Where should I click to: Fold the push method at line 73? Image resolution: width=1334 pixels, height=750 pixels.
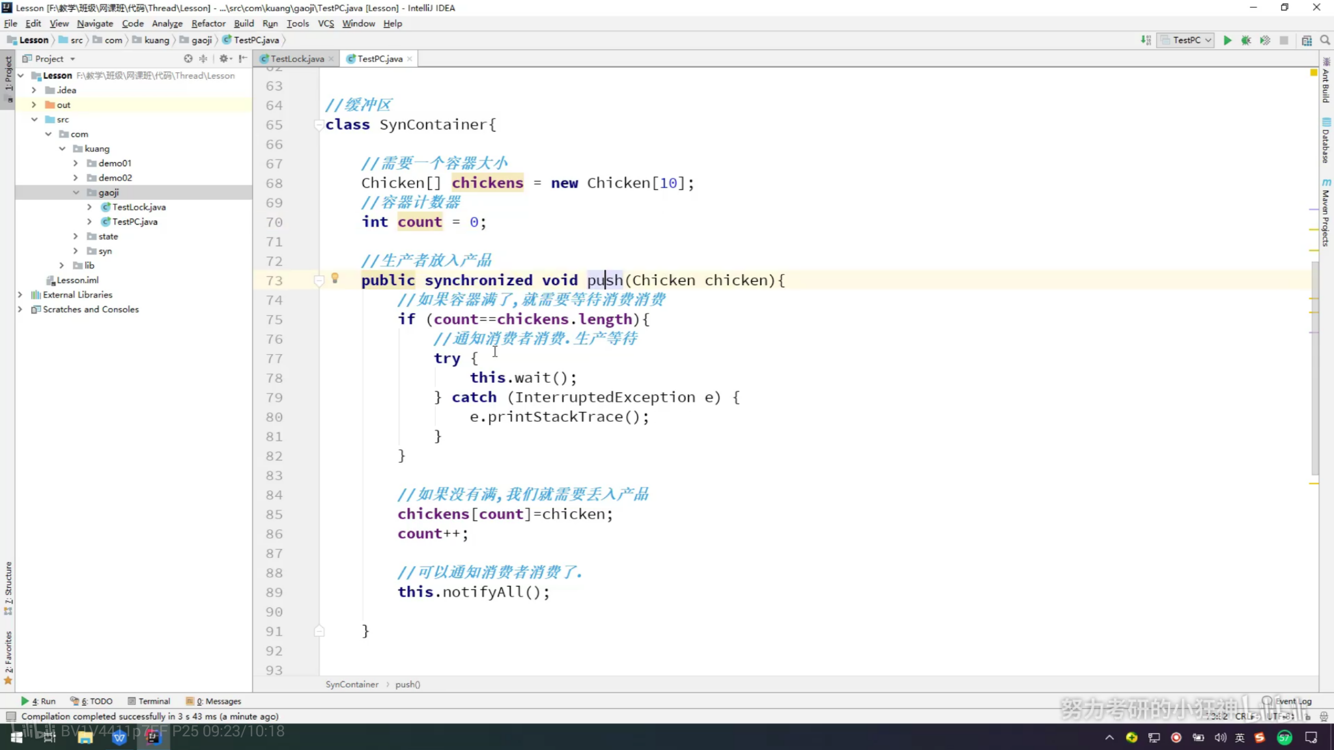click(x=319, y=281)
